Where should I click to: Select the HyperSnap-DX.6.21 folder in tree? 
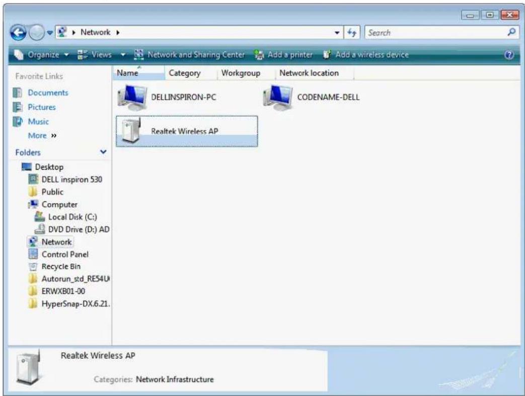(76, 304)
